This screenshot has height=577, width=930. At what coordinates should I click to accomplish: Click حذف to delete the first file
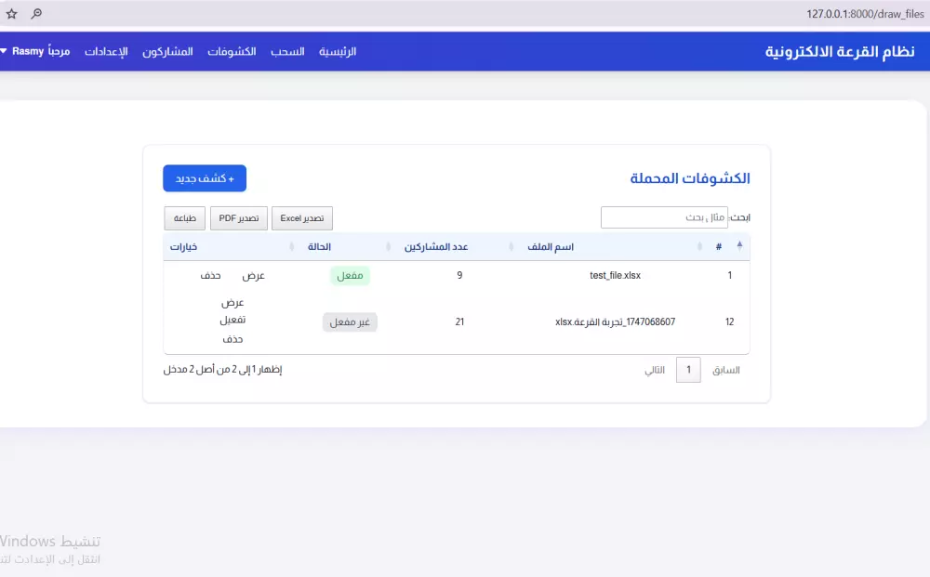[x=211, y=275]
